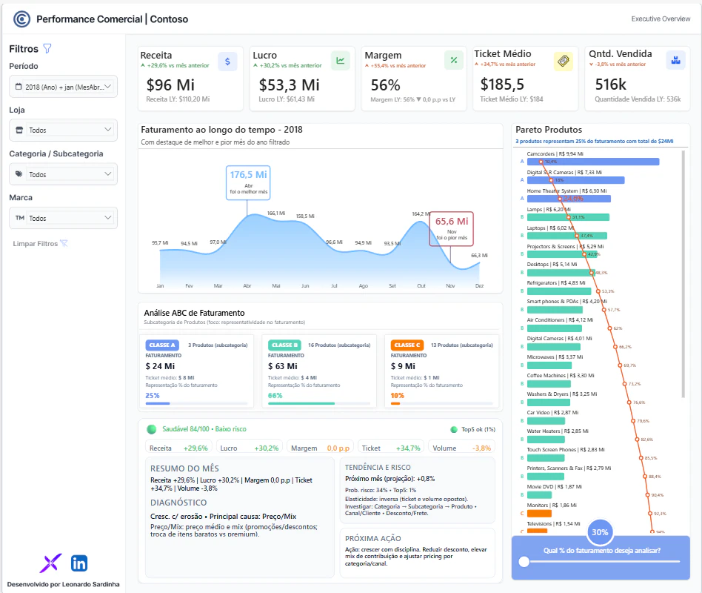Open the purple X logo icon
Image resolution: width=702 pixels, height=593 pixels.
[x=50, y=563]
